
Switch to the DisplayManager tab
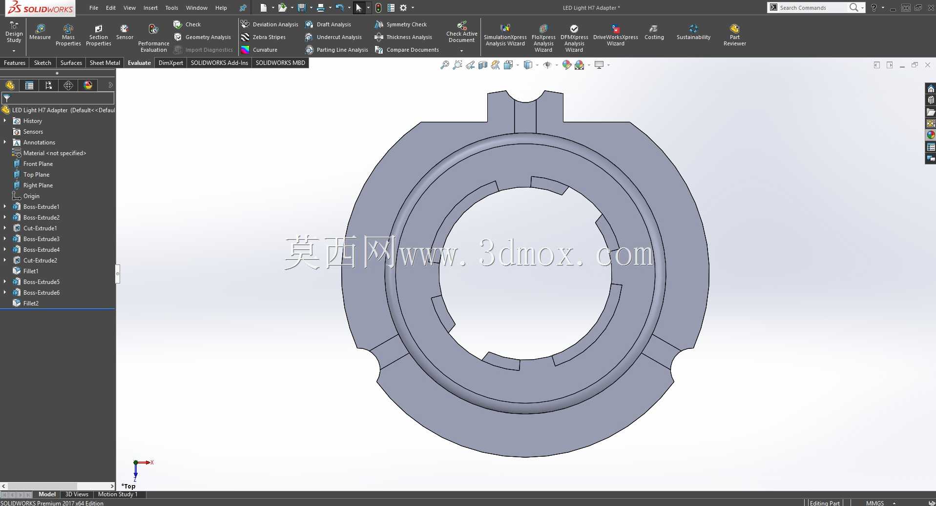coord(88,85)
